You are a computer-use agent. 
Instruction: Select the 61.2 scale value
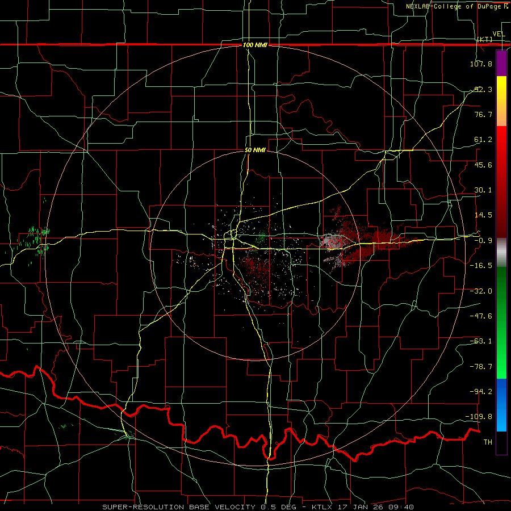(483, 140)
